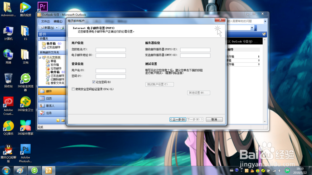
Task: Click the 接收邮件服务器 (POP3) field
Action: 195,50
